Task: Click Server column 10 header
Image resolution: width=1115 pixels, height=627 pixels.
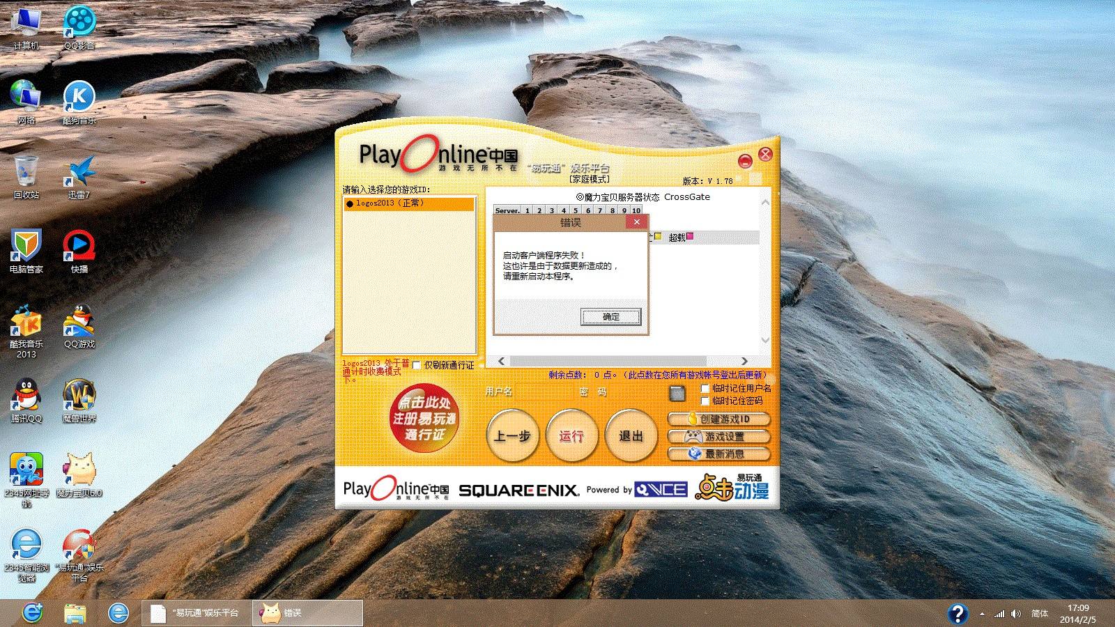Action: coord(636,210)
